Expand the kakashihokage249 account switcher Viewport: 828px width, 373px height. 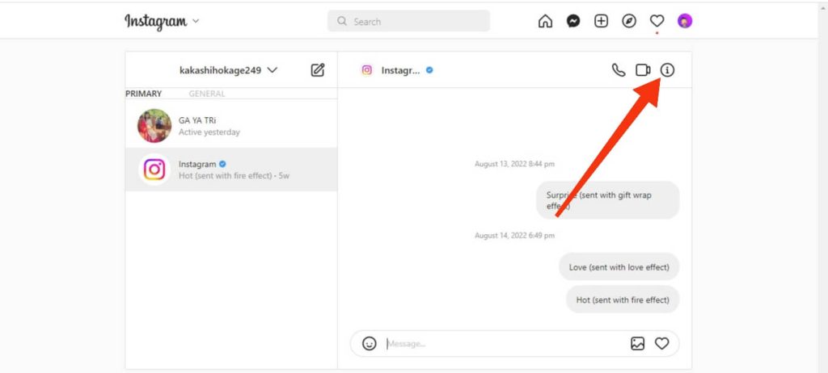click(229, 70)
